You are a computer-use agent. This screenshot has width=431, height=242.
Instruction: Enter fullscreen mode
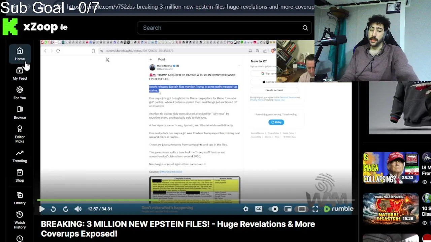(x=315, y=209)
